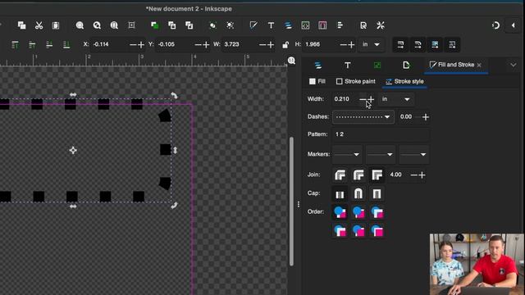Click the Cut scissors icon
The height and width of the screenshot is (295, 525).
(x=39, y=25)
